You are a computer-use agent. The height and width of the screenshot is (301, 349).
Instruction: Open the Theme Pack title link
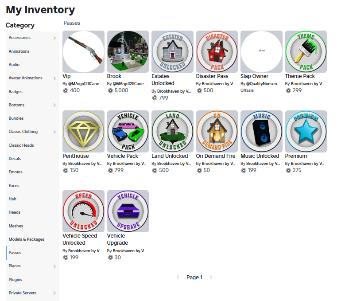coord(300,76)
